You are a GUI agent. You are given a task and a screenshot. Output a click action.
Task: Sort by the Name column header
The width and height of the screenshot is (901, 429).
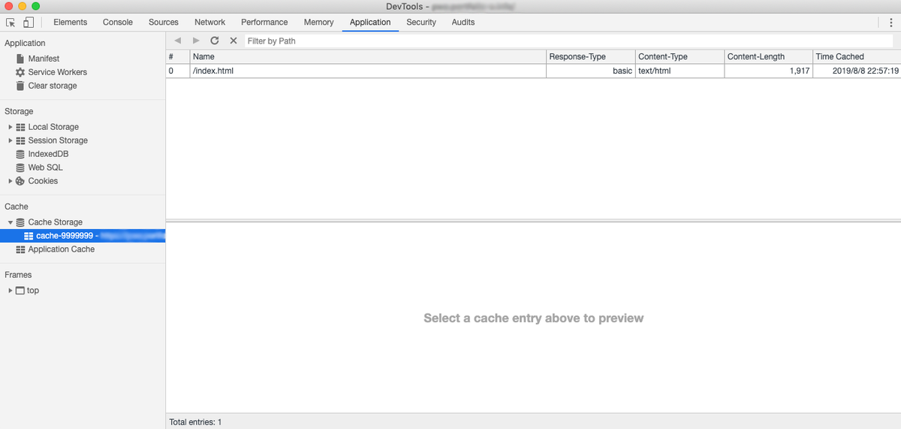(x=368, y=56)
